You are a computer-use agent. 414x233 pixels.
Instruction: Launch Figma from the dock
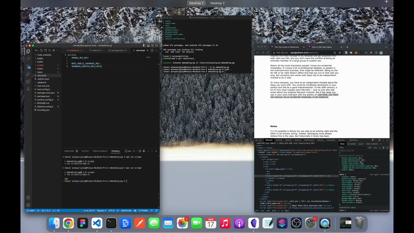pyautogui.click(x=82, y=223)
